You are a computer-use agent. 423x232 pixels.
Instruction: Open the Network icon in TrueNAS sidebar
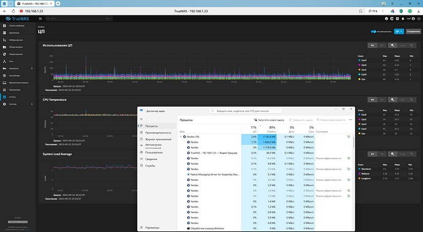click(4, 61)
